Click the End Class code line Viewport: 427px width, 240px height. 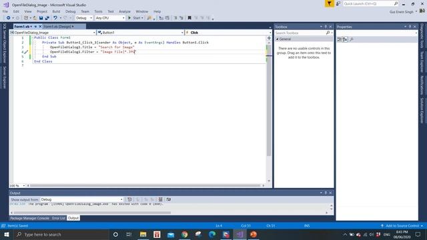43,61
